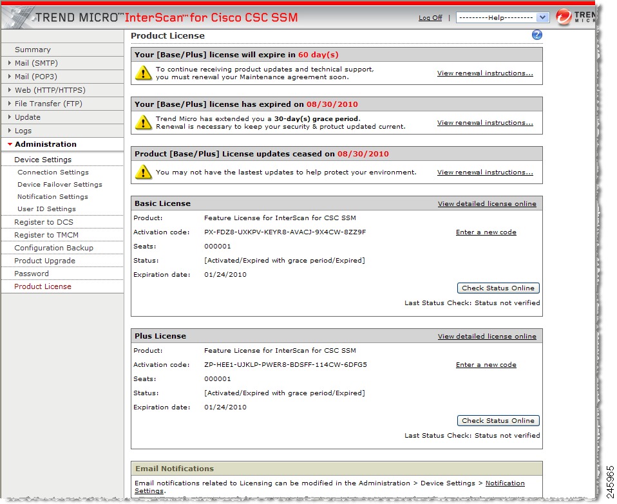Open Device Settings
617x504 pixels.
tap(43, 160)
